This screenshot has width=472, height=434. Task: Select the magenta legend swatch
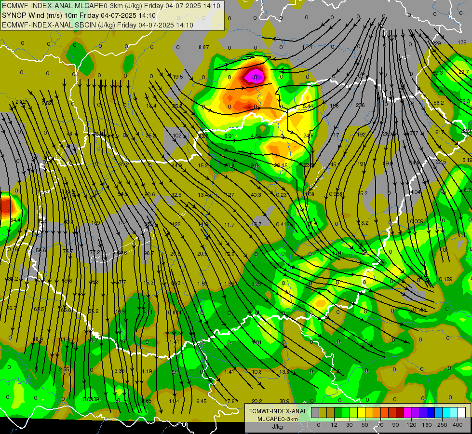tap(407, 412)
